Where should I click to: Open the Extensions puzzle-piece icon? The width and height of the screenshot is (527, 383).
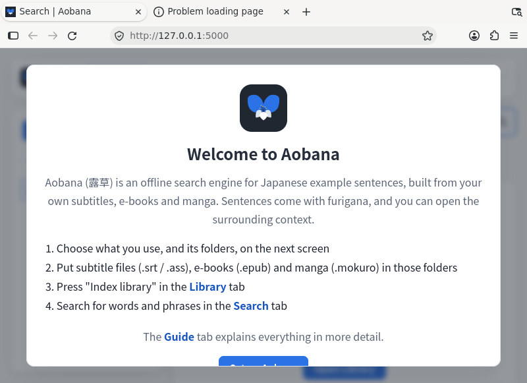point(494,36)
